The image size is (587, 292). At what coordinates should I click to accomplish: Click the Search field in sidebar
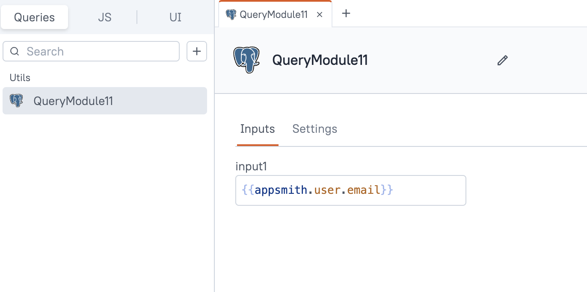(98, 52)
